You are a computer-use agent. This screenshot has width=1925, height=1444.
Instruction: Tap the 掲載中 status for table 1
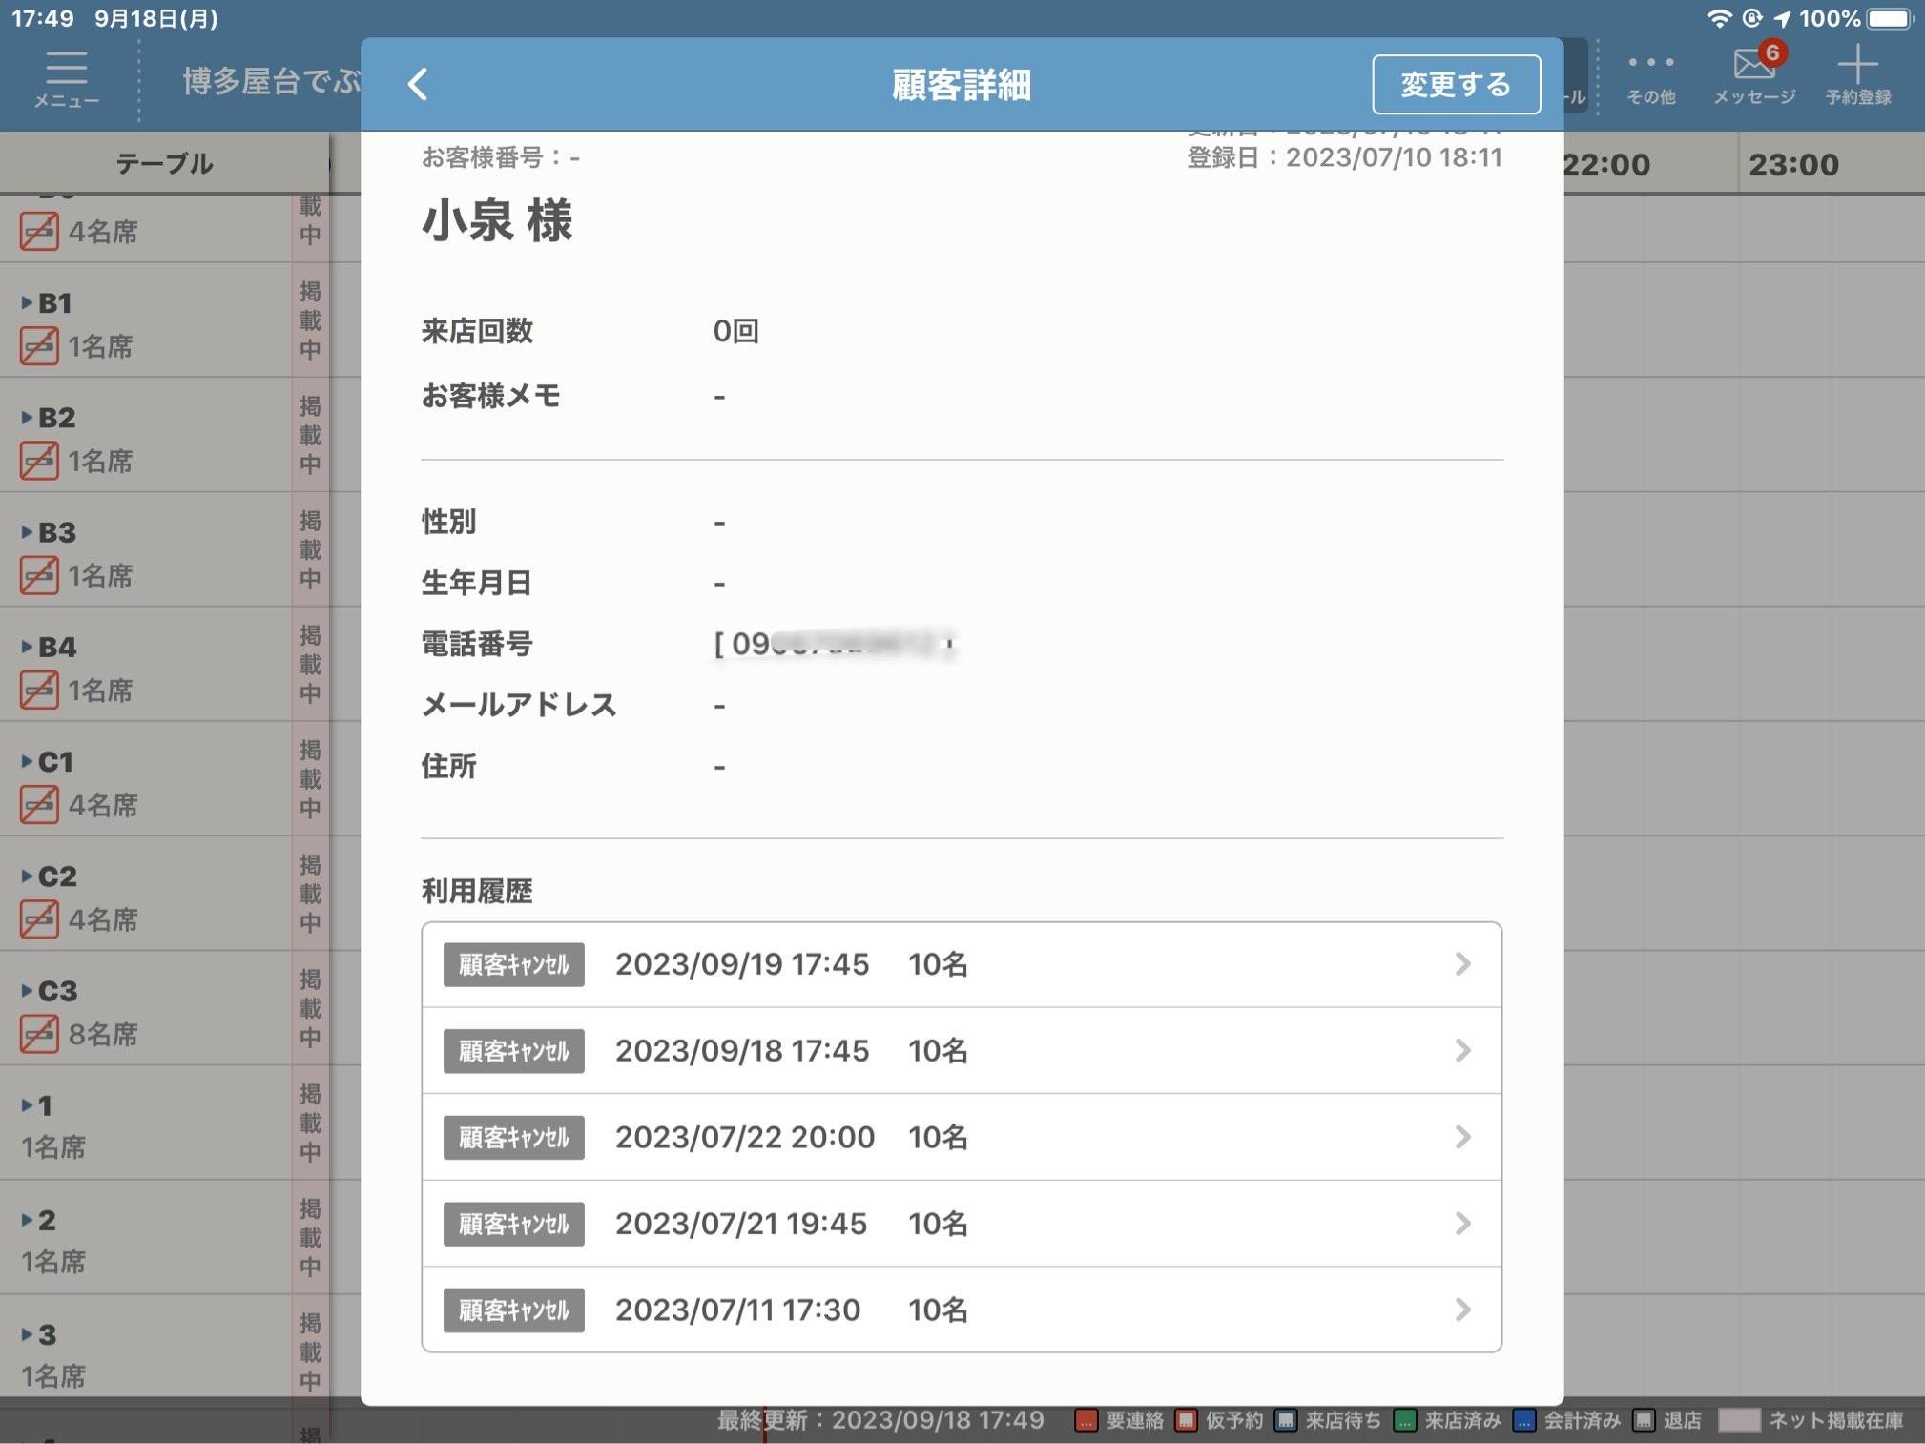click(310, 1123)
